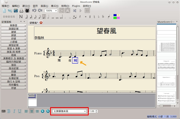This screenshot has height=119, width=180.
Task: Expand the 小節線 palette
Action: click(14, 42)
